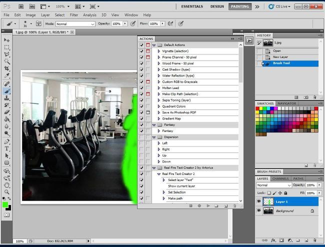Select the Quick Selection tool
Image resolution: width=325 pixels, height=247 pixels.
coord(6,61)
